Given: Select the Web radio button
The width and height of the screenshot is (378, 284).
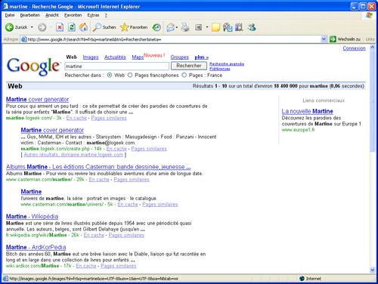Looking at the screenshot, I should 110,75.
